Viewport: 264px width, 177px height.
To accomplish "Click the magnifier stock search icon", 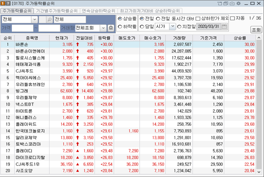I will tap(50, 20).
